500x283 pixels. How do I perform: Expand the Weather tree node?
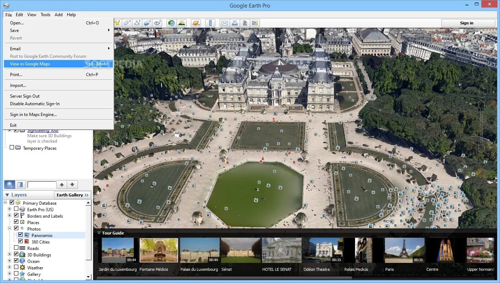[10, 268]
